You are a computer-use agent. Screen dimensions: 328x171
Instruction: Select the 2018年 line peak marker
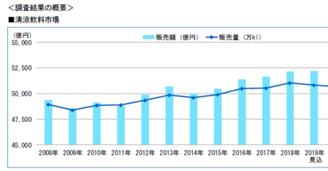tap(290, 83)
